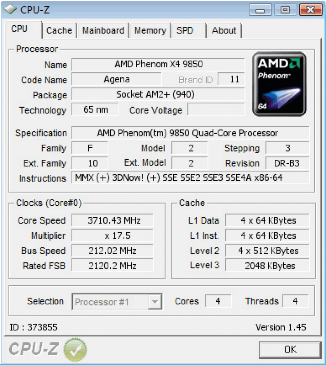326x365 pixels.
Task: Open the Mainboard tab
Action: click(103, 31)
